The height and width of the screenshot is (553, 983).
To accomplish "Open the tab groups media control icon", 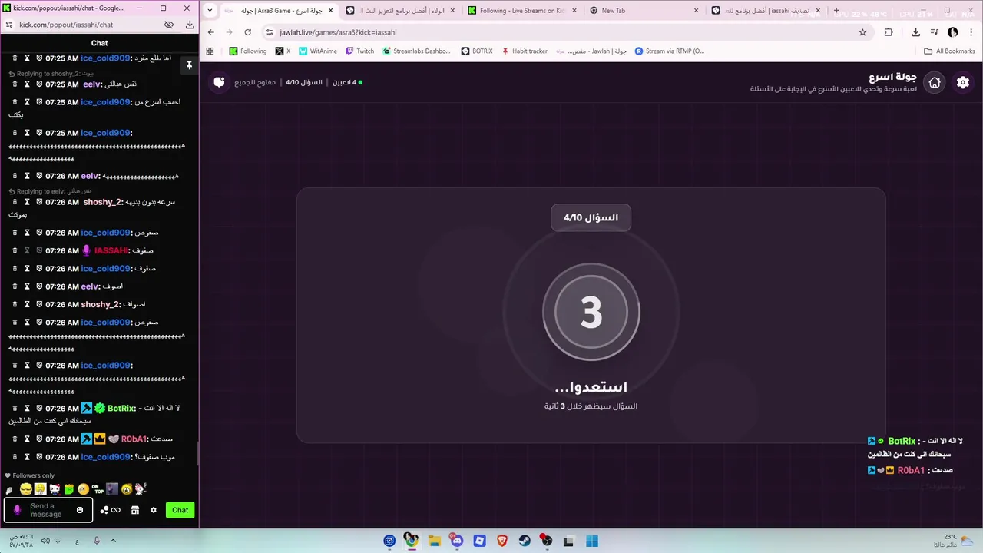I will pos(934,32).
